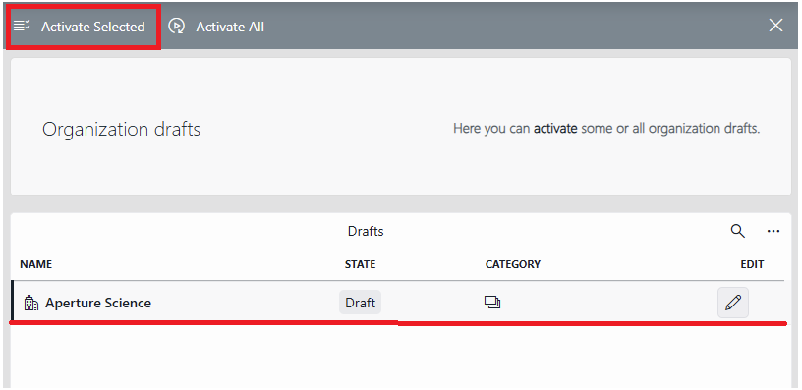
Task: Sort by the CATEGORY column header
Action: [513, 264]
